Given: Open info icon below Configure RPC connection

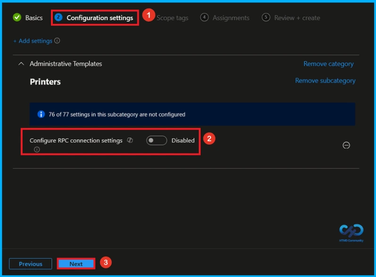Looking at the screenshot, I should 37,150.
